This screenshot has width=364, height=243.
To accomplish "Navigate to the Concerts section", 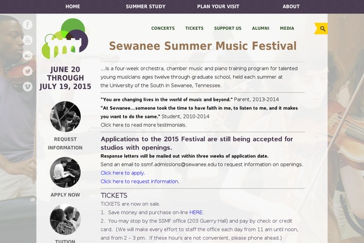I will pos(163,28).
